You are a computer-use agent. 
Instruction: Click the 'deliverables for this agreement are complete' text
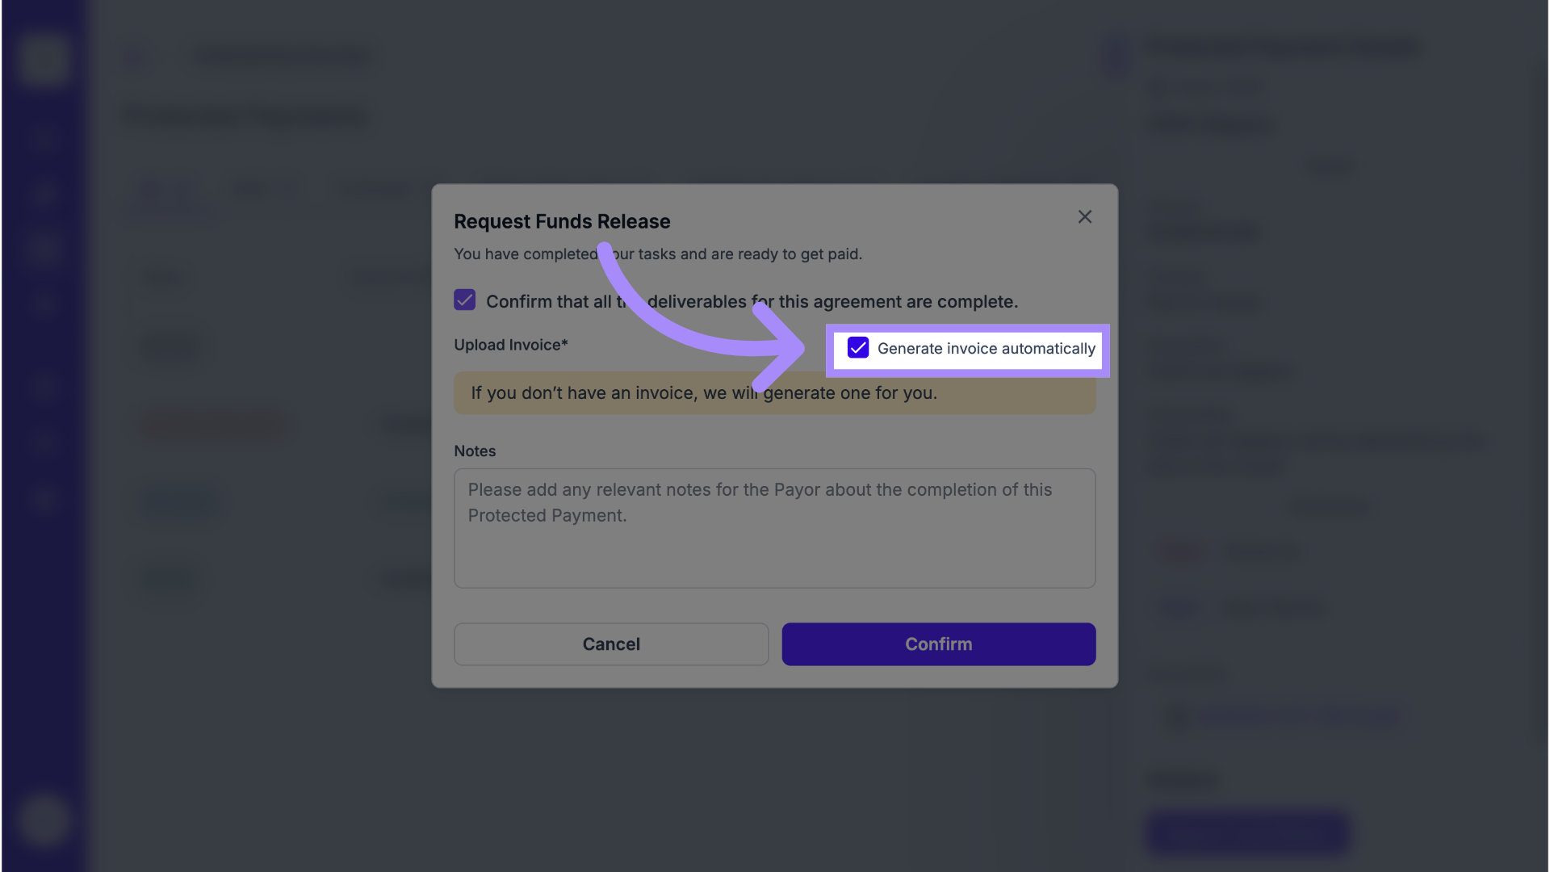click(x=832, y=302)
